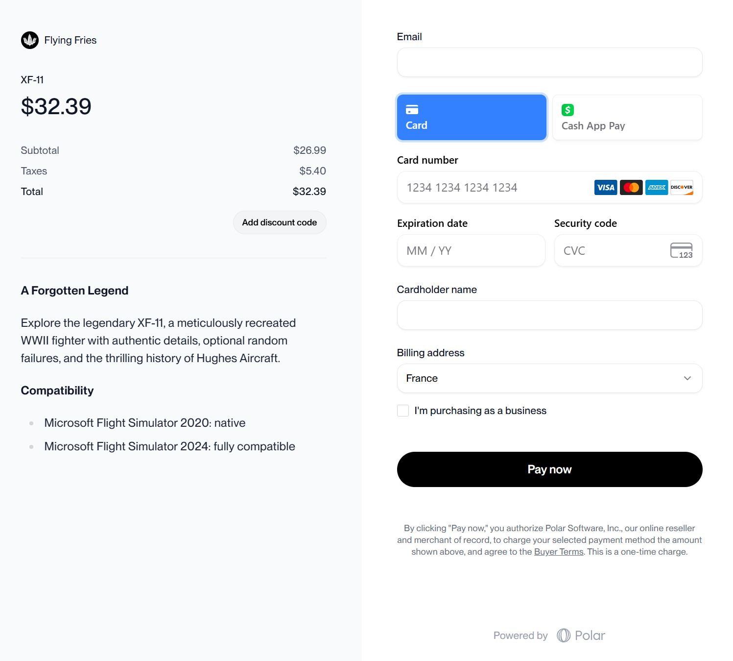Click the Polar logo in footer
The width and height of the screenshot is (733, 661).
(581, 636)
